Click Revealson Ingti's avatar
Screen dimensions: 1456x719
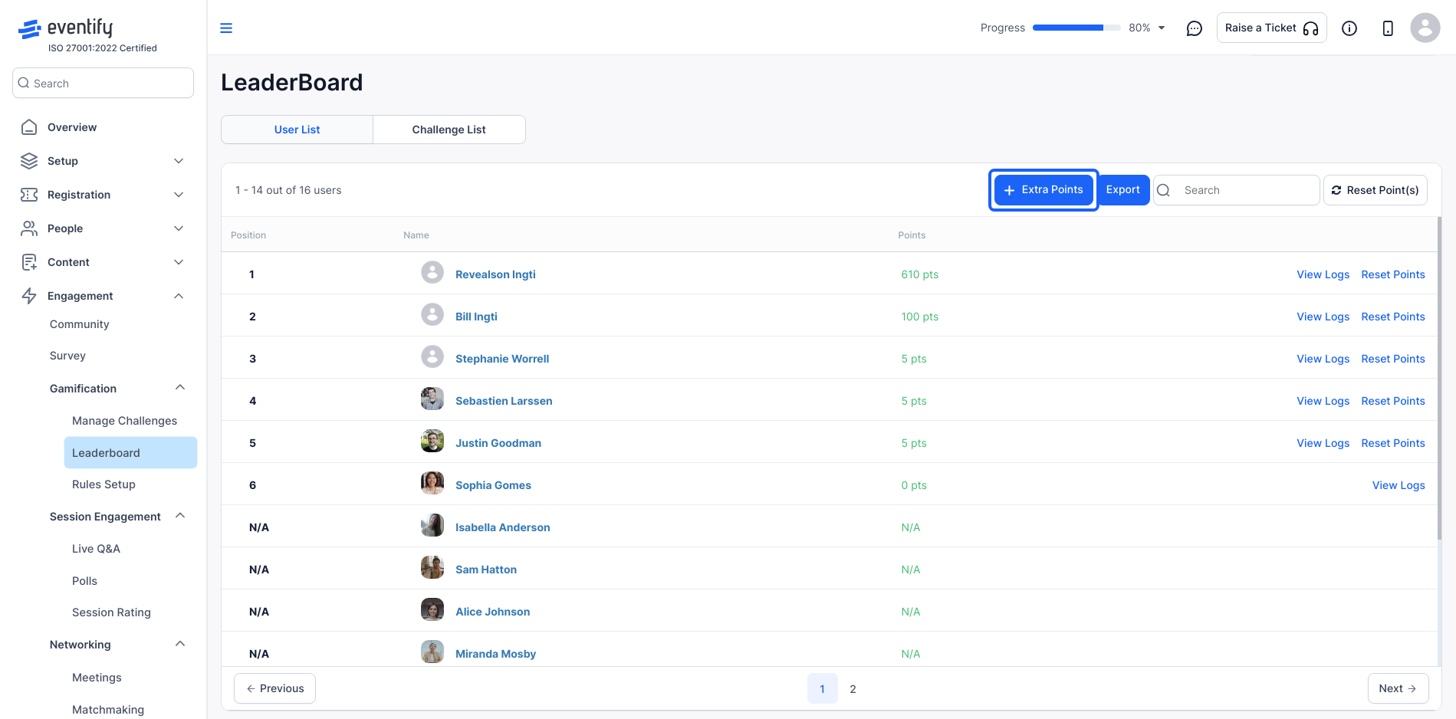point(432,272)
